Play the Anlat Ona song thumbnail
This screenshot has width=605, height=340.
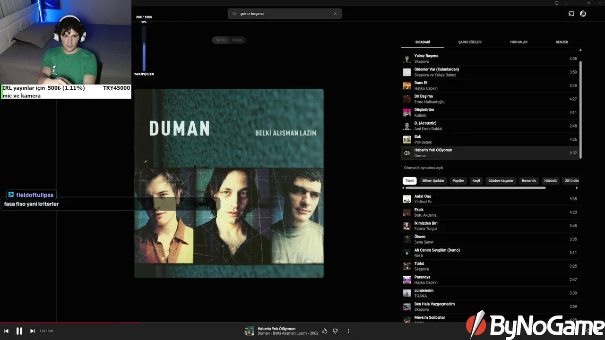click(x=407, y=199)
